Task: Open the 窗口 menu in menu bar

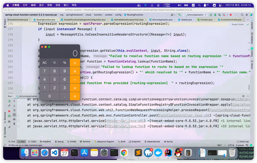Action: [x=66, y=5]
